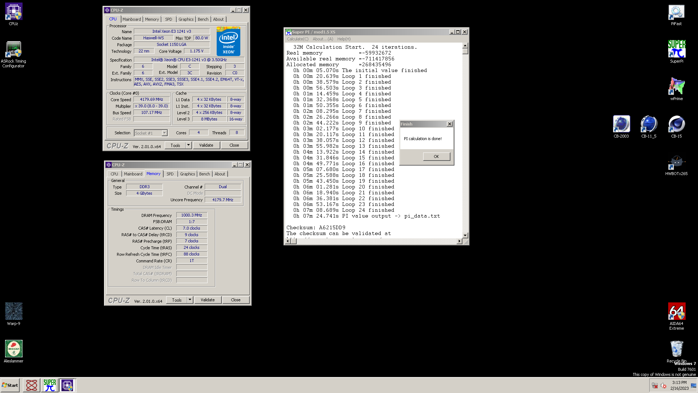
Task: Switch to Memory tab in top CPU-Z
Action: (152, 19)
